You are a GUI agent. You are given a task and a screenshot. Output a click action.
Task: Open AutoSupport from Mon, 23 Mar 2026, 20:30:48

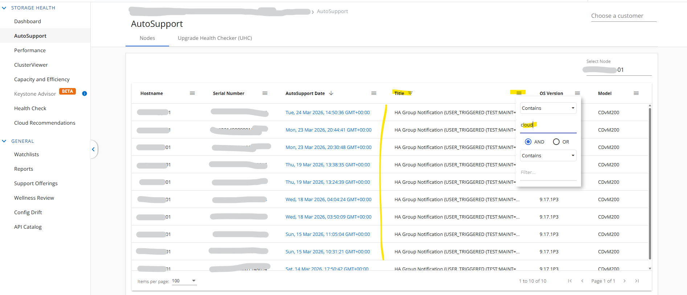(x=328, y=147)
